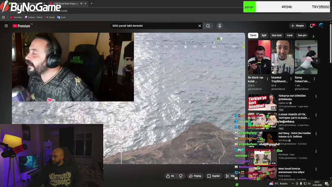The height and width of the screenshot is (187, 332).
Task: Open a new browser tab with plus
Action: click(92, 3)
